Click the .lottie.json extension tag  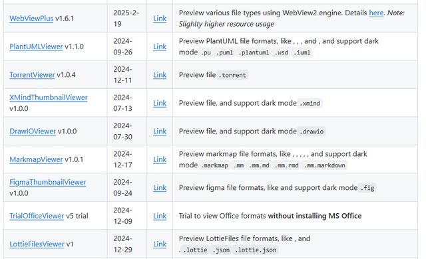click(x=256, y=250)
